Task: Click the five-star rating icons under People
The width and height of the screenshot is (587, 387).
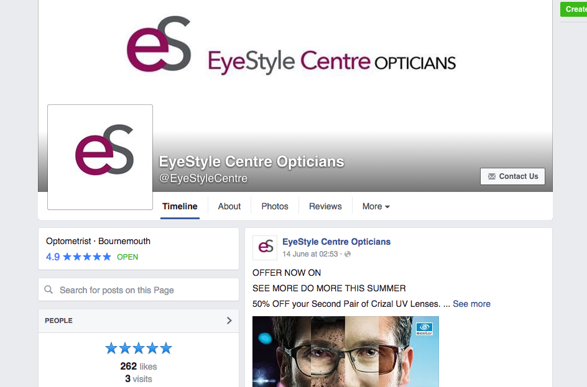Action: [139, 348]
